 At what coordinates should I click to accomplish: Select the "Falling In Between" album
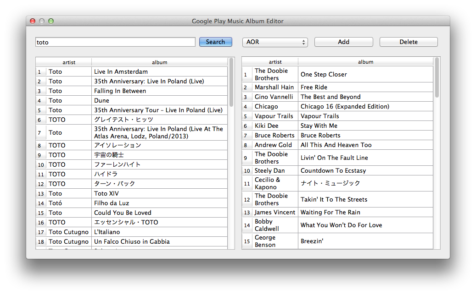(x=160, y=91)
